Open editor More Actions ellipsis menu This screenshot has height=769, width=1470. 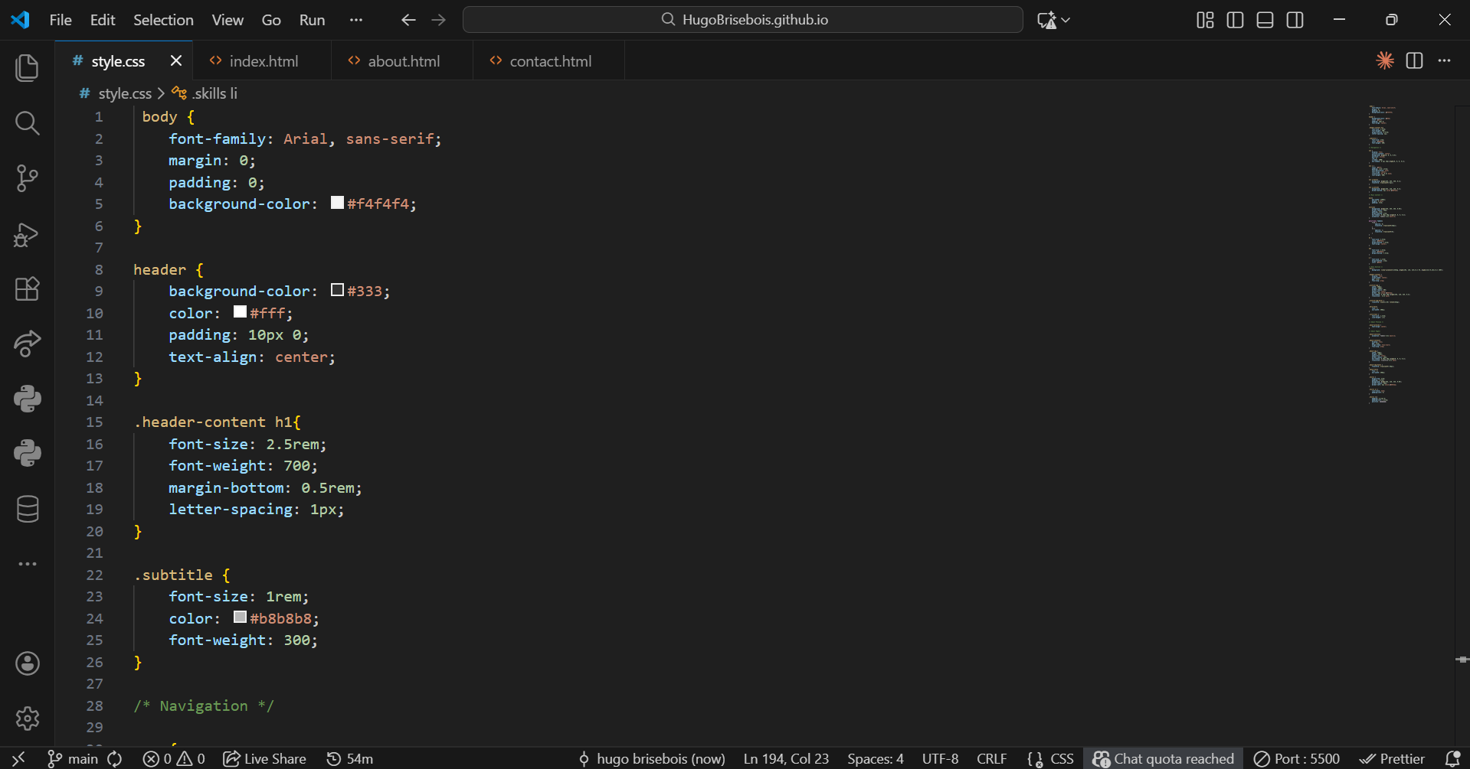tap(1444, 61)
